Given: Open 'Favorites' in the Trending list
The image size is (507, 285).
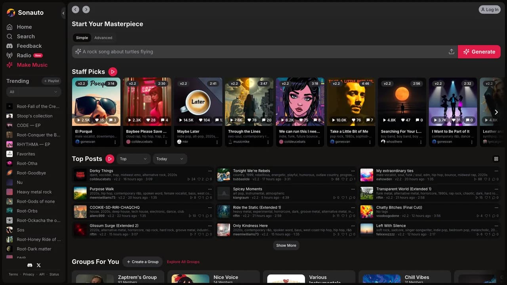Looking at the screenshot, I should tap(26, 154).
